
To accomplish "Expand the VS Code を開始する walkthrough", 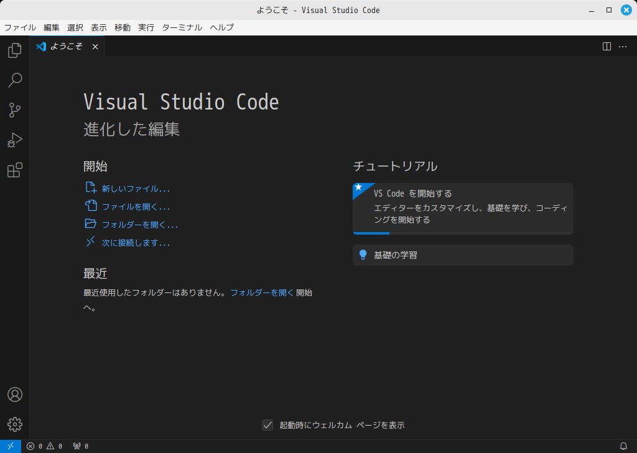I will 462,208.
